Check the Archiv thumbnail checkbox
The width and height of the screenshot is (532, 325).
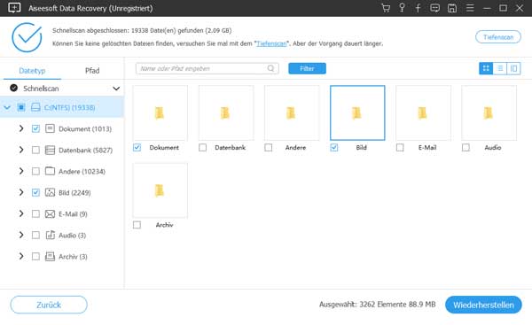pos(137,225)
